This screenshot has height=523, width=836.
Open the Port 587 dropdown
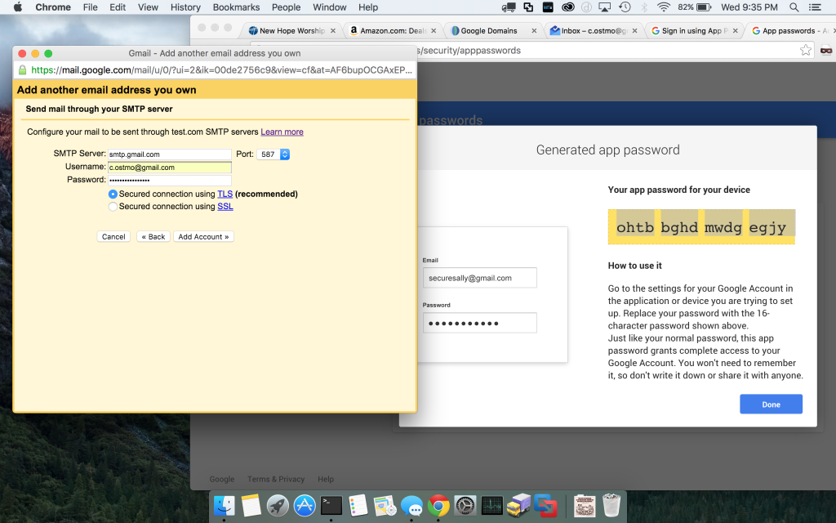tap(273, 154)
